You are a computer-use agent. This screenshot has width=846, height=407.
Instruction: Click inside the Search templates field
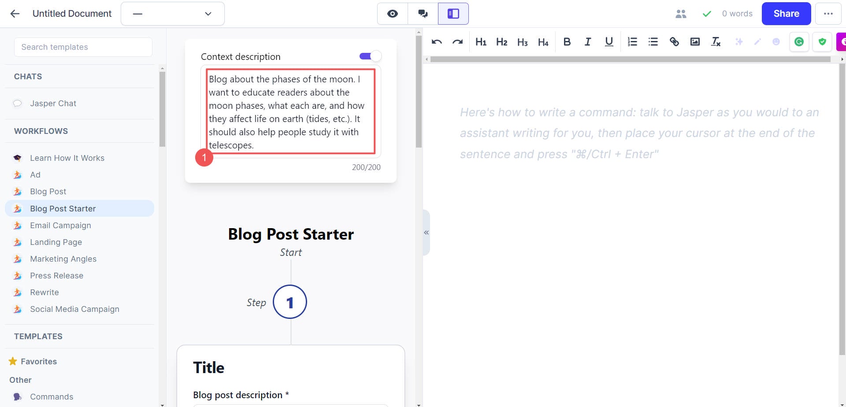[83, 47]
